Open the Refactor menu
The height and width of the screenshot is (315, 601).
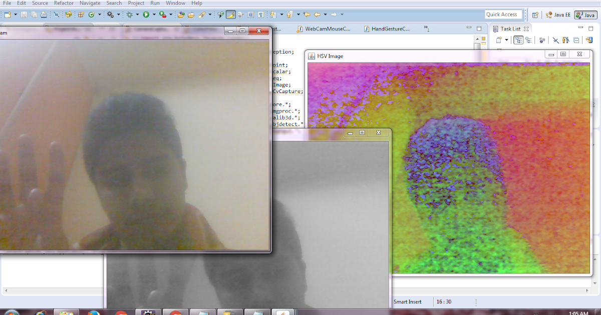pos(64,3)
